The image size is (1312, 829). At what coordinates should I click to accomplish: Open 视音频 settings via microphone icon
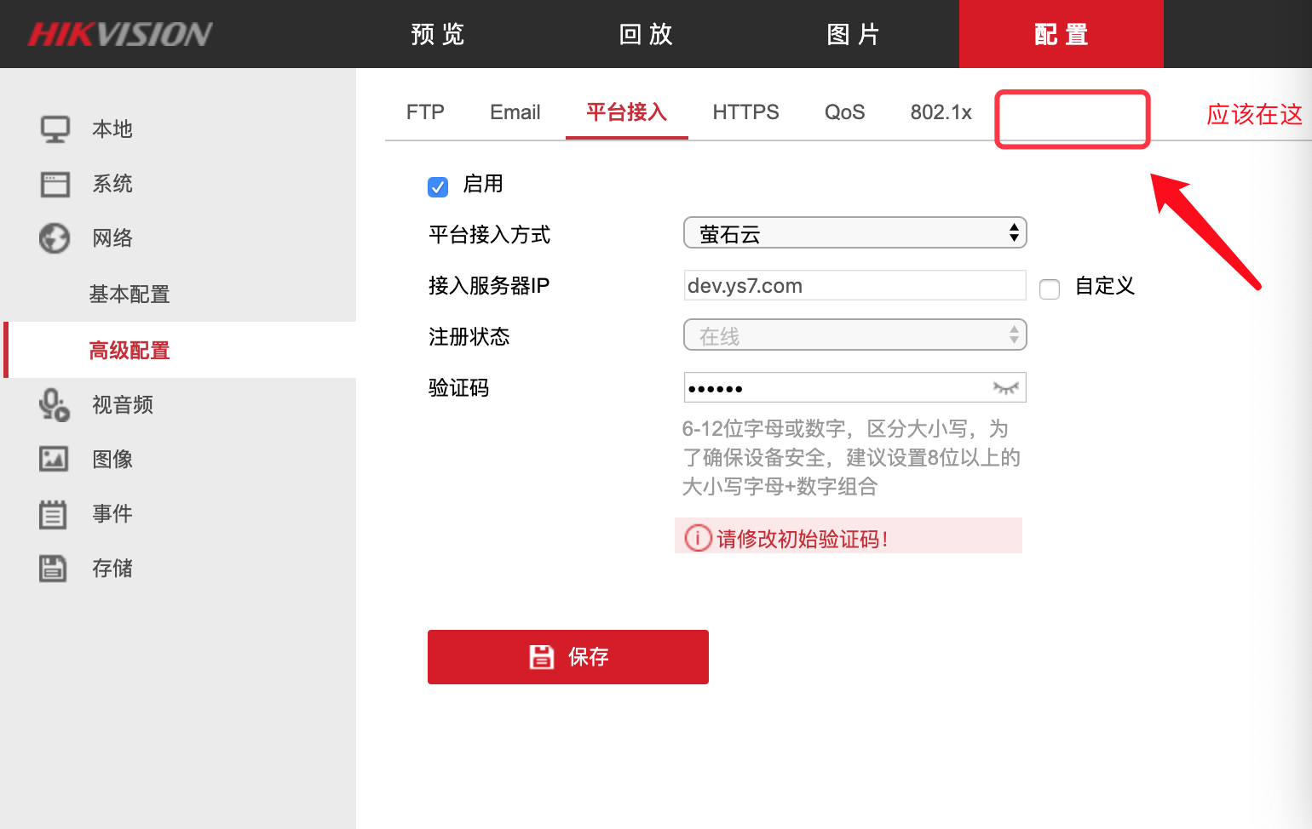[55, 405]
